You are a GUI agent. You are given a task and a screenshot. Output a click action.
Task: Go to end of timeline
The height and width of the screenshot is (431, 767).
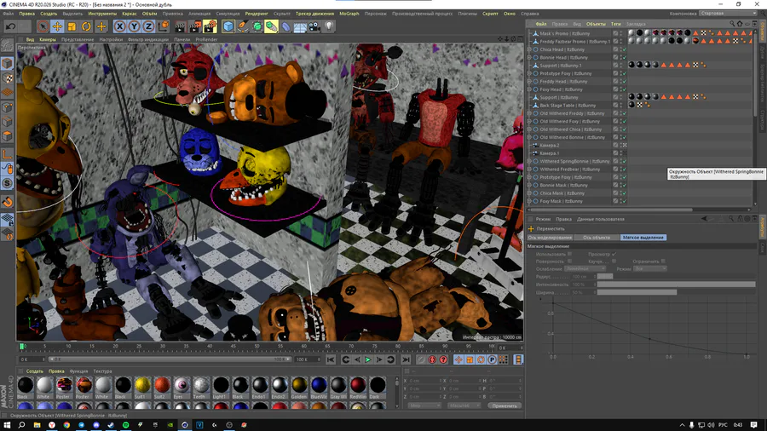tap(406, 359)
